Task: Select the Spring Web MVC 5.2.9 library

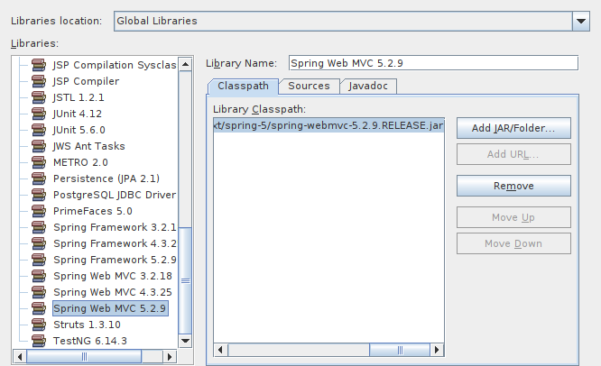Action: click(110, 308)
